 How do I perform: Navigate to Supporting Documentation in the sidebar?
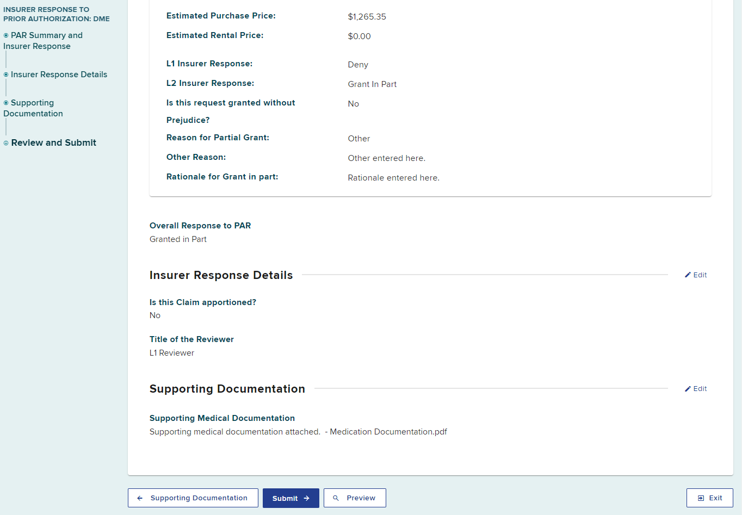coord(33,108)
